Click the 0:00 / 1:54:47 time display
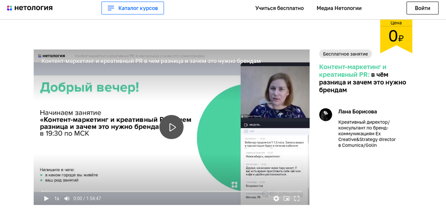Screen dimensions: 446x221 [x=87, y=199]
